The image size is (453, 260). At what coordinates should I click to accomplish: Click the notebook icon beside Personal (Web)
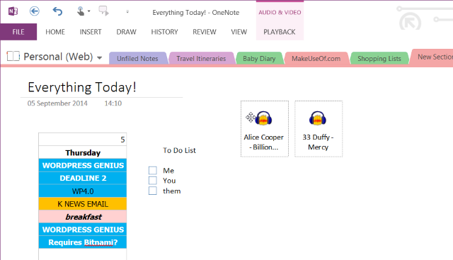point(13,56)
